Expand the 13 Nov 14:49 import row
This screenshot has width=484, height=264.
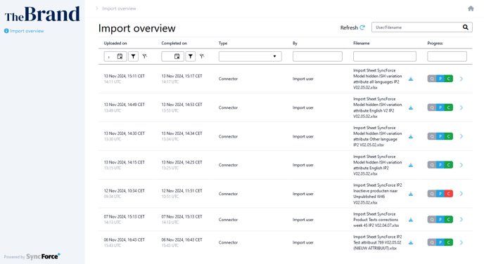point(461,108)
